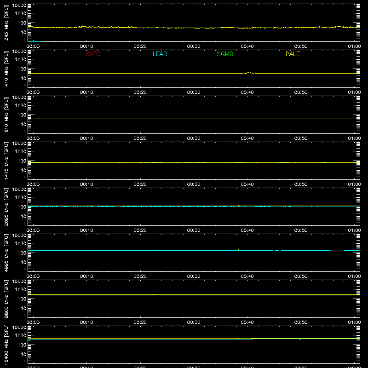Click the 10000 y-axis label of the 245 MHz plot
The width and height of the screenshot is (368, 368).
tap(19, 6)
